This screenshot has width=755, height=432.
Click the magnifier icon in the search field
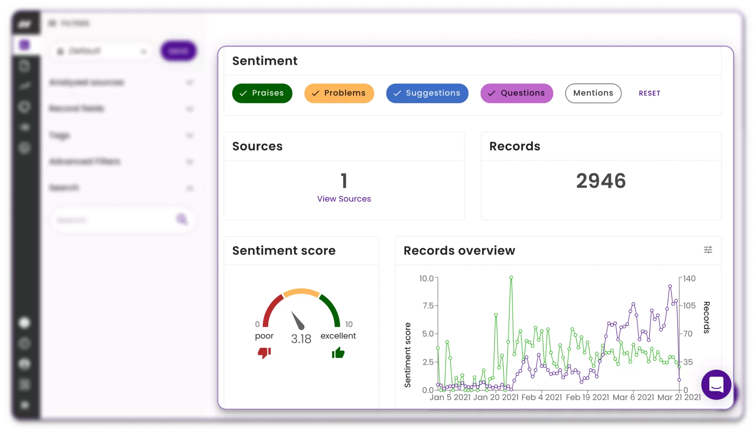coord(182,220)
